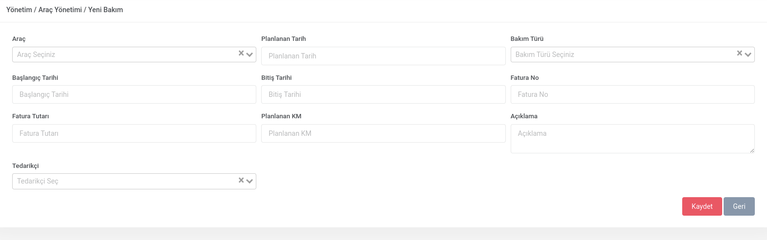The image size is (767, 240).
Task: Clear the Bakım Türü selection X icon
Action: (739, 54)
